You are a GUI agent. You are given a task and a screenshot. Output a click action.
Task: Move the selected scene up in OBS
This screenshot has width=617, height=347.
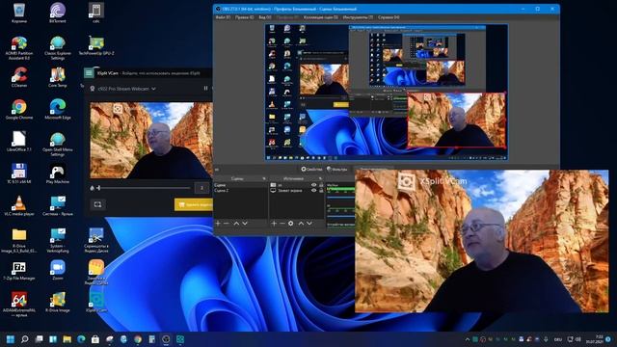236,224
